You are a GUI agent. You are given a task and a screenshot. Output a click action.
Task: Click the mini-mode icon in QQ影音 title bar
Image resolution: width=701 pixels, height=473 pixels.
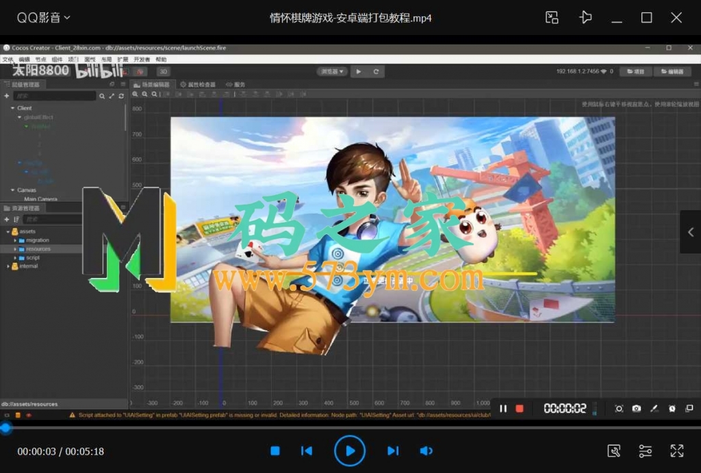(x=552, y=17)
